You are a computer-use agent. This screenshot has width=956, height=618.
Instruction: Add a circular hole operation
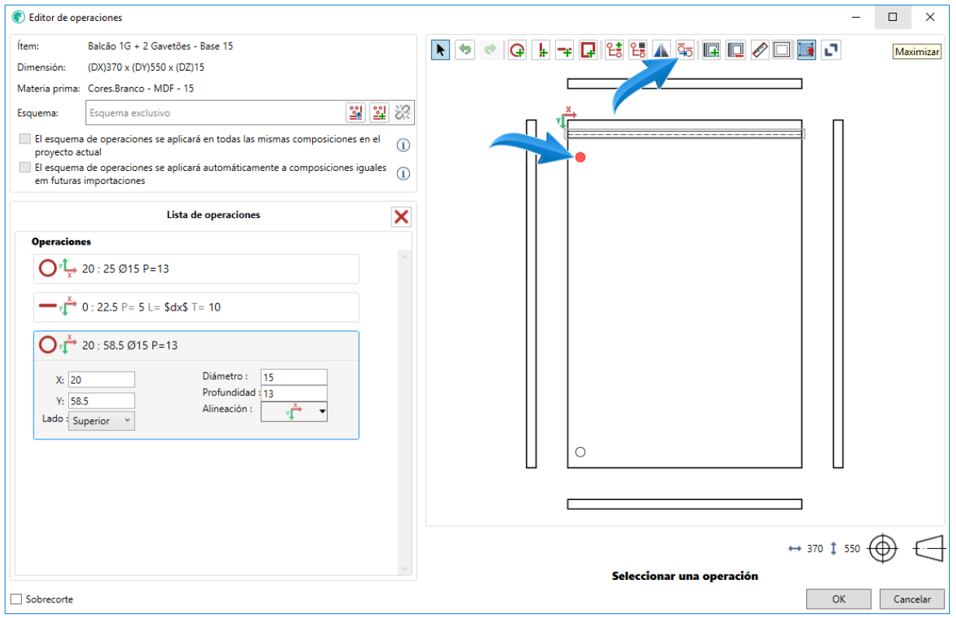(x=517, y=50)
